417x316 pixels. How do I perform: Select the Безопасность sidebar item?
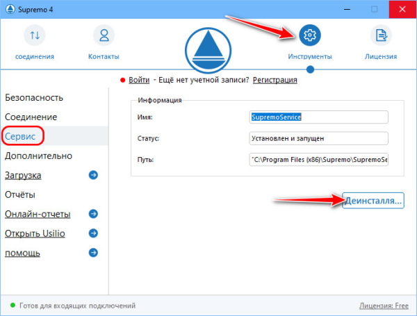coord(34,97)
